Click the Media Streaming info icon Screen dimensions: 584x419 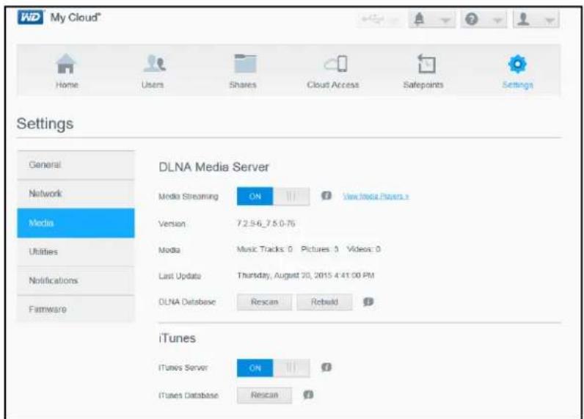(326, 195)
